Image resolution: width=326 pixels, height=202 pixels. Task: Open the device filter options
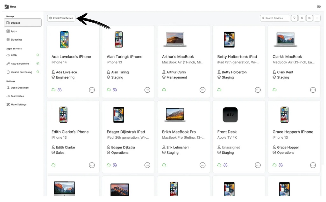(294, 18)
